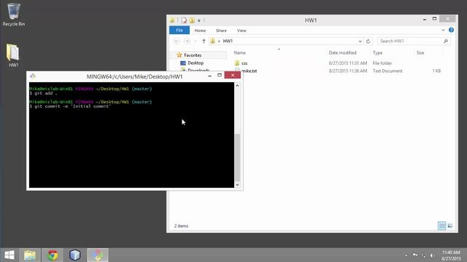Image resolution: width=467 pixels, height=262 pixels.
Task: Sort files by the Name column
Action: (x=240, y=52)
